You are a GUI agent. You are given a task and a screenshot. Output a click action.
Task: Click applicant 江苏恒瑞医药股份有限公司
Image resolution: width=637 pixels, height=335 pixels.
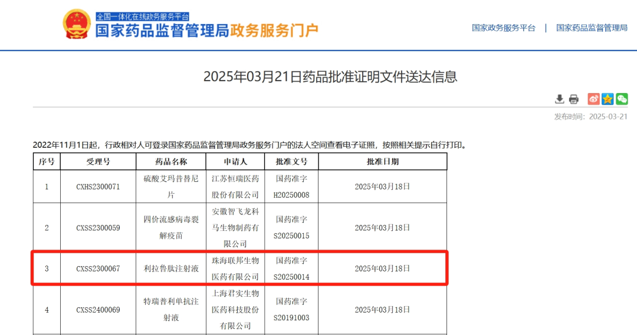click(235, 187)
